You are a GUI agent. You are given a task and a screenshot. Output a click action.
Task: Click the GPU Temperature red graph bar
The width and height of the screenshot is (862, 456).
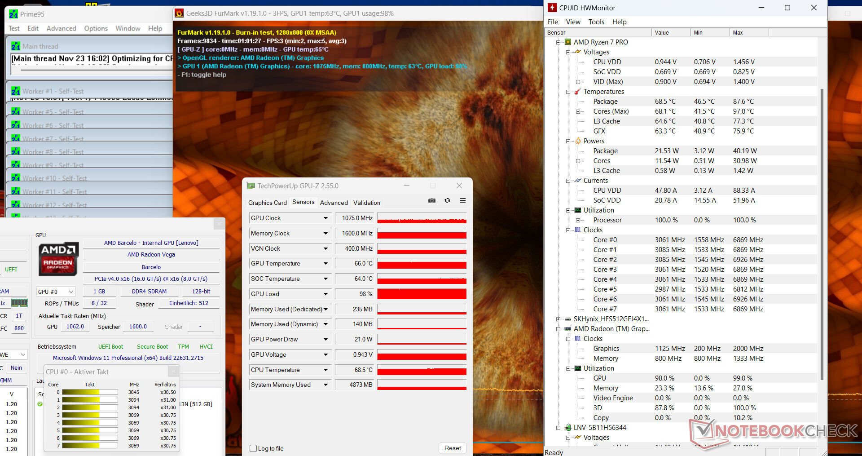422,264
